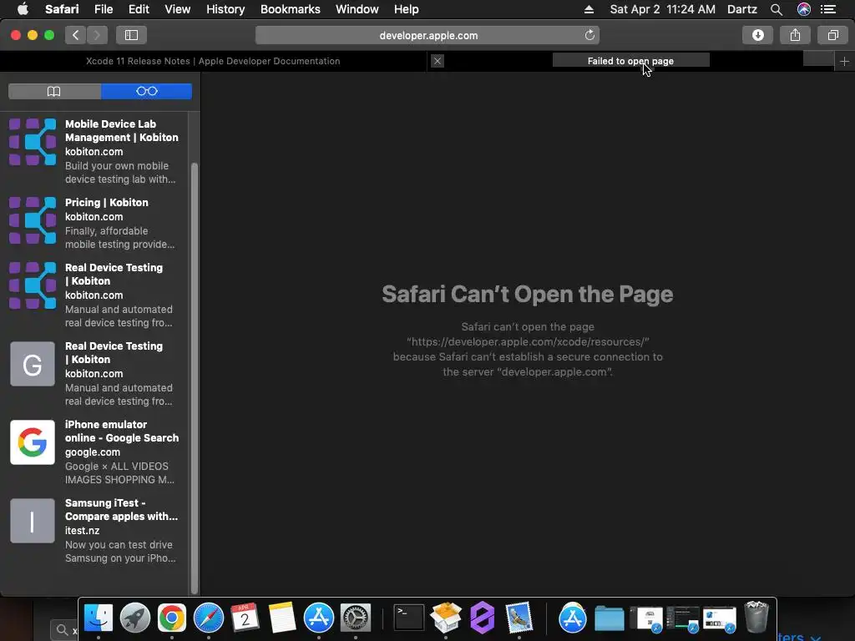Open Notes from the Dock
This screenshot has height=641, width=855.
point(282,618)
